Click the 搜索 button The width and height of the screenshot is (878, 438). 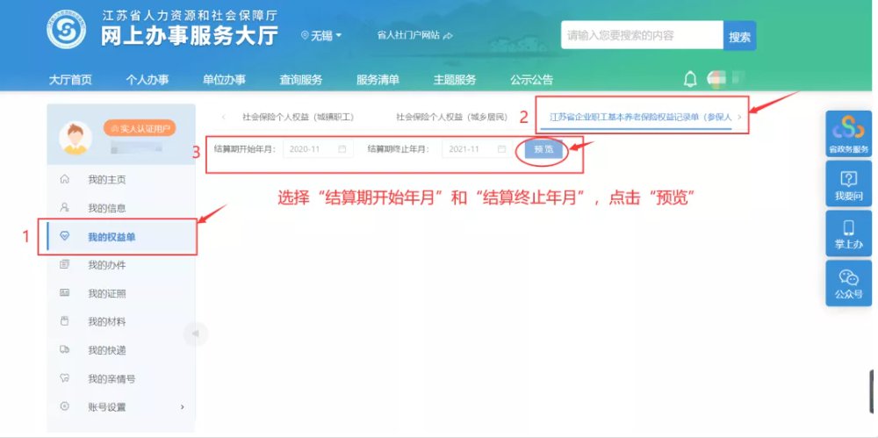(x=739, y=37)
